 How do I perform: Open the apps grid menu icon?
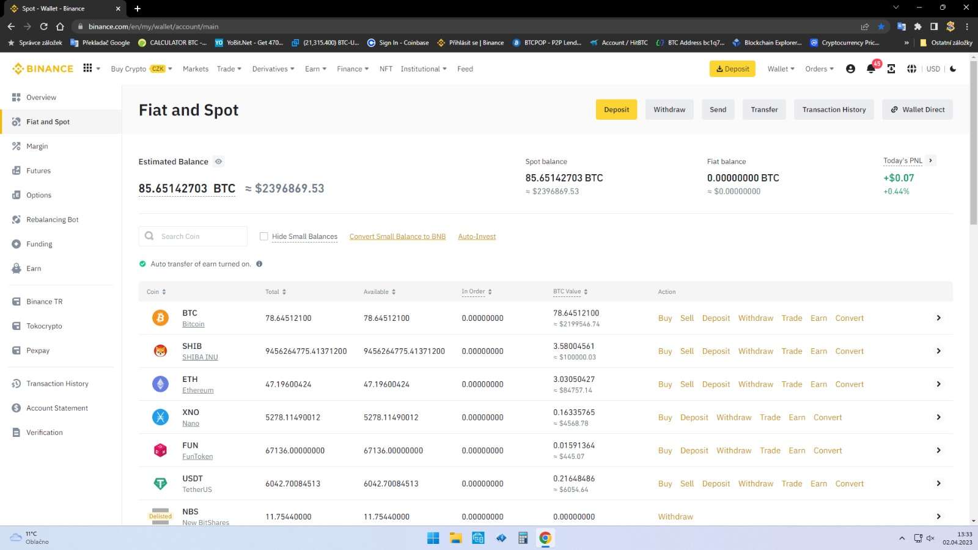88,68
